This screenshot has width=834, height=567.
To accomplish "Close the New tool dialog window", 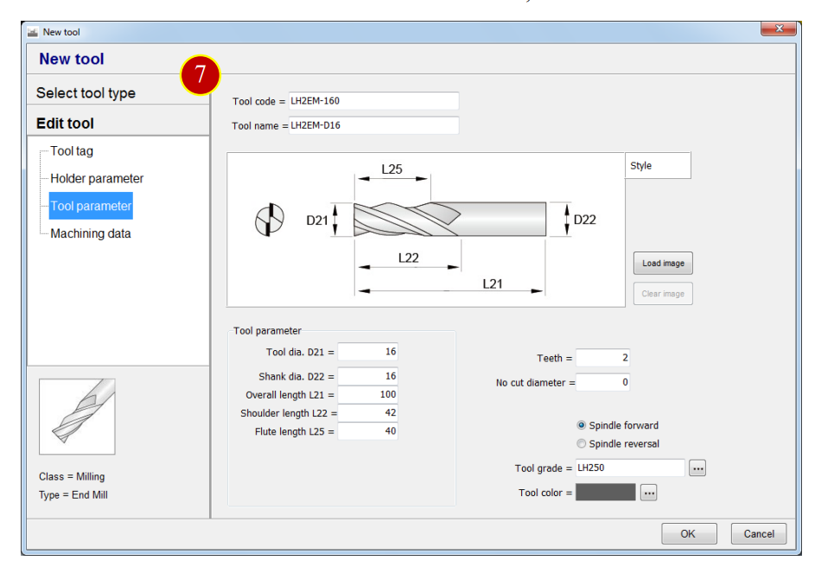I will point(778,29).
